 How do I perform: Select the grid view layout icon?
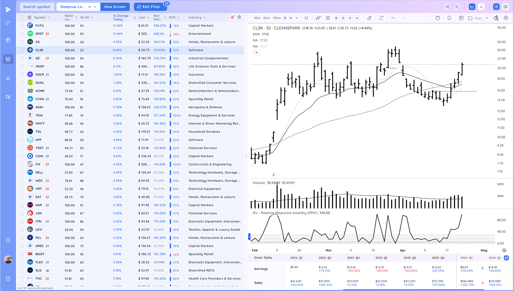(x=506, y=7)
